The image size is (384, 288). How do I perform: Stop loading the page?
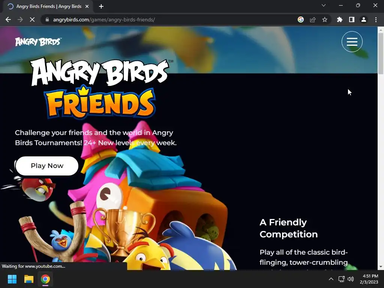(32, 19)
